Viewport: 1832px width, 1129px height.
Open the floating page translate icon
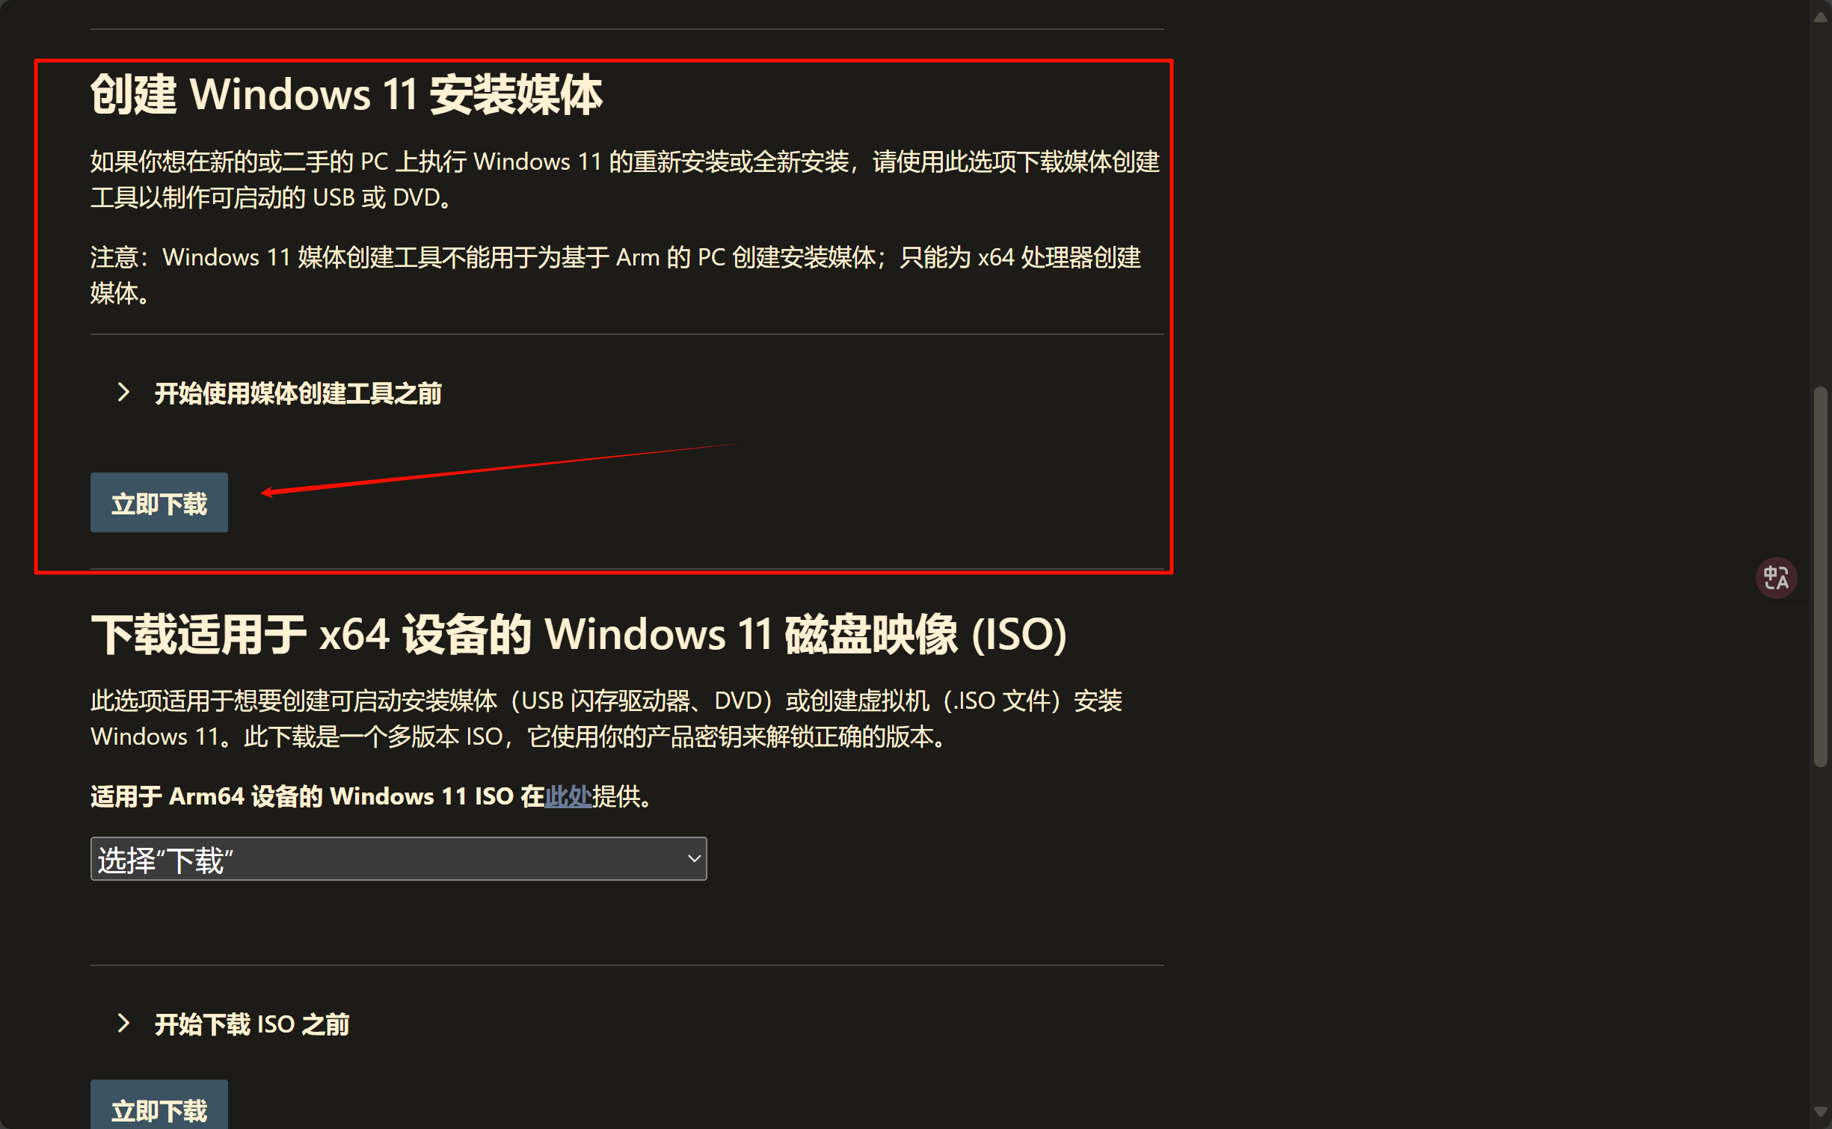coord(1776,577)
